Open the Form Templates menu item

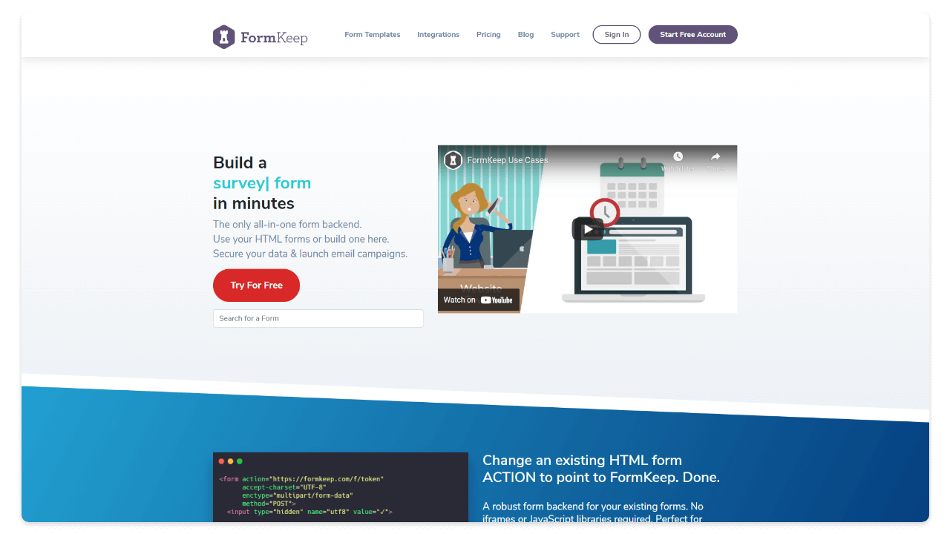point(373,35)
